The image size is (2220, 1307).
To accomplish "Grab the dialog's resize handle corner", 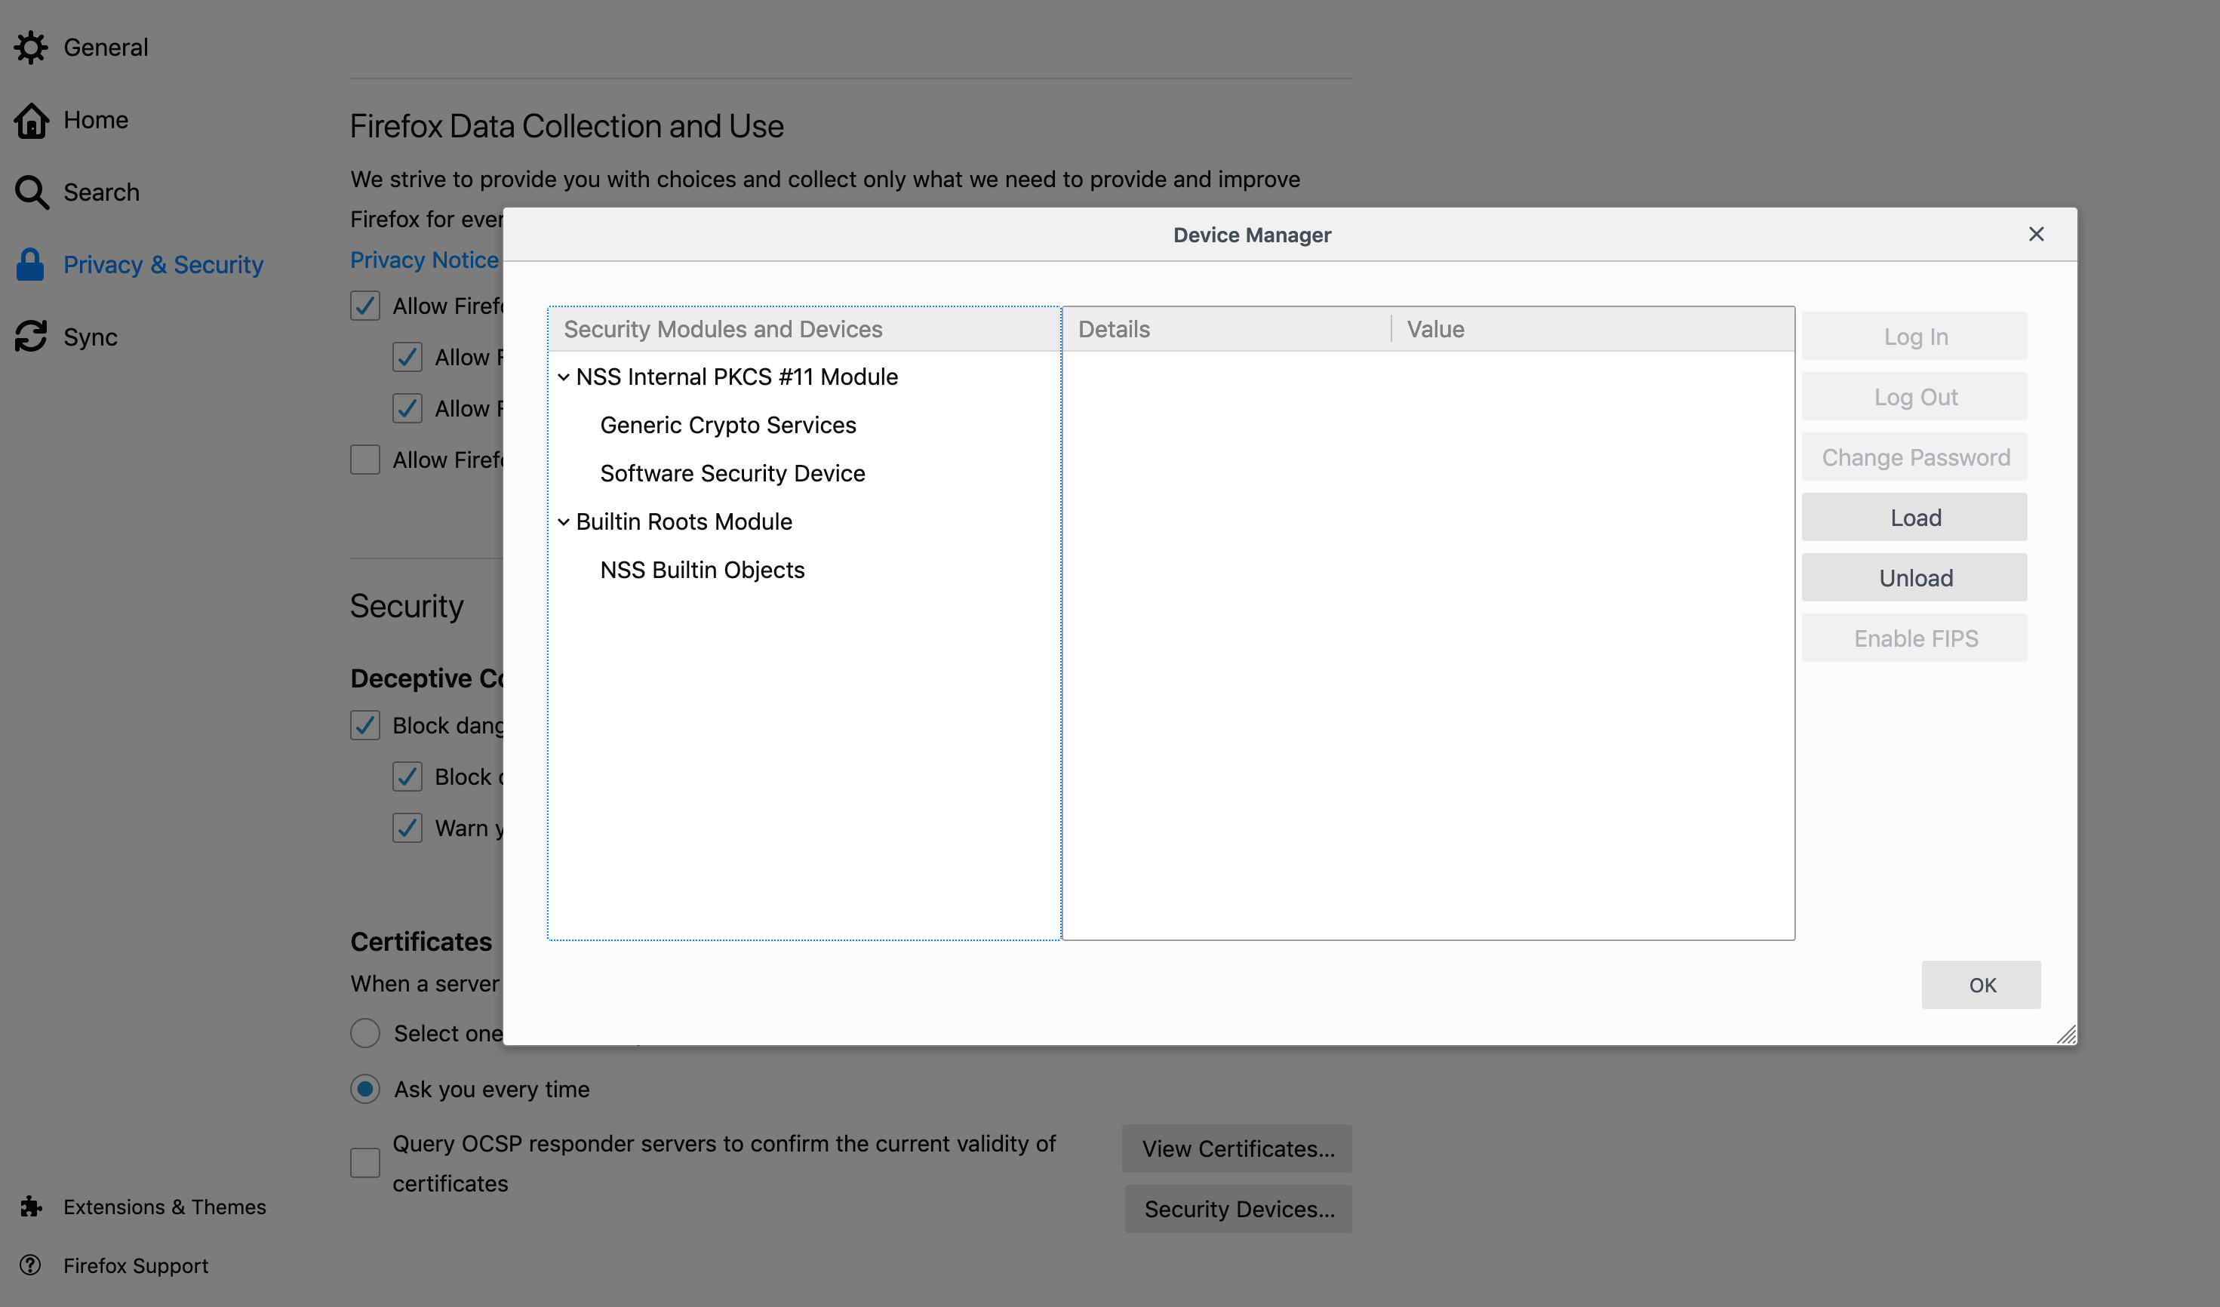I will point(2067,1036).
